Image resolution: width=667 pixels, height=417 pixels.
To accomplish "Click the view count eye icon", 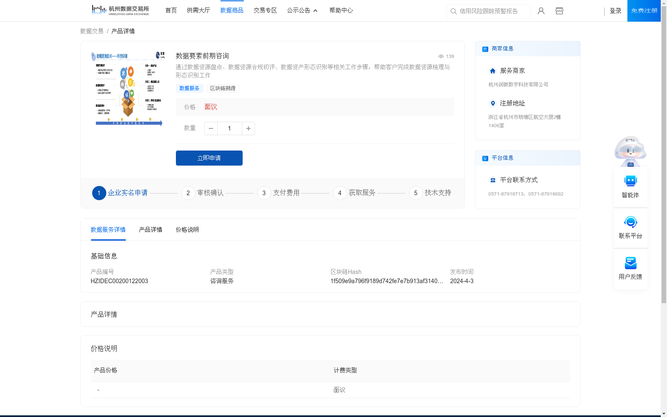I will (441, 56).
